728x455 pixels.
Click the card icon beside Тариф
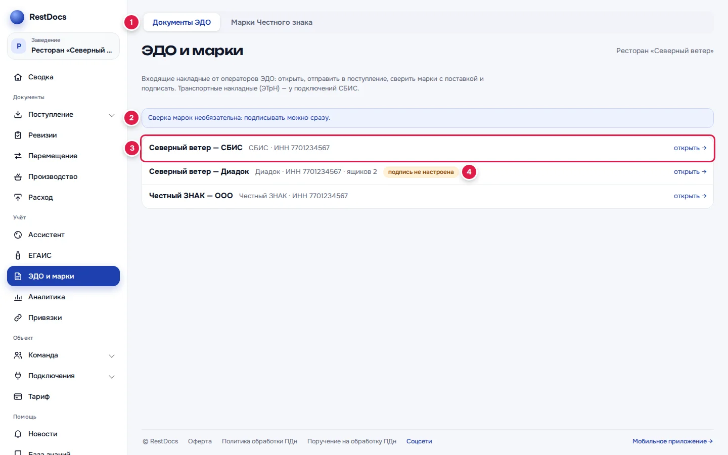tap(18, 397)
